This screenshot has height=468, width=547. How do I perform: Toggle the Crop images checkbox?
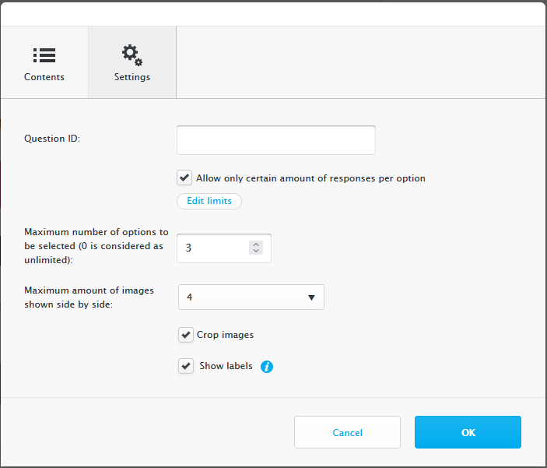(186, 335)
